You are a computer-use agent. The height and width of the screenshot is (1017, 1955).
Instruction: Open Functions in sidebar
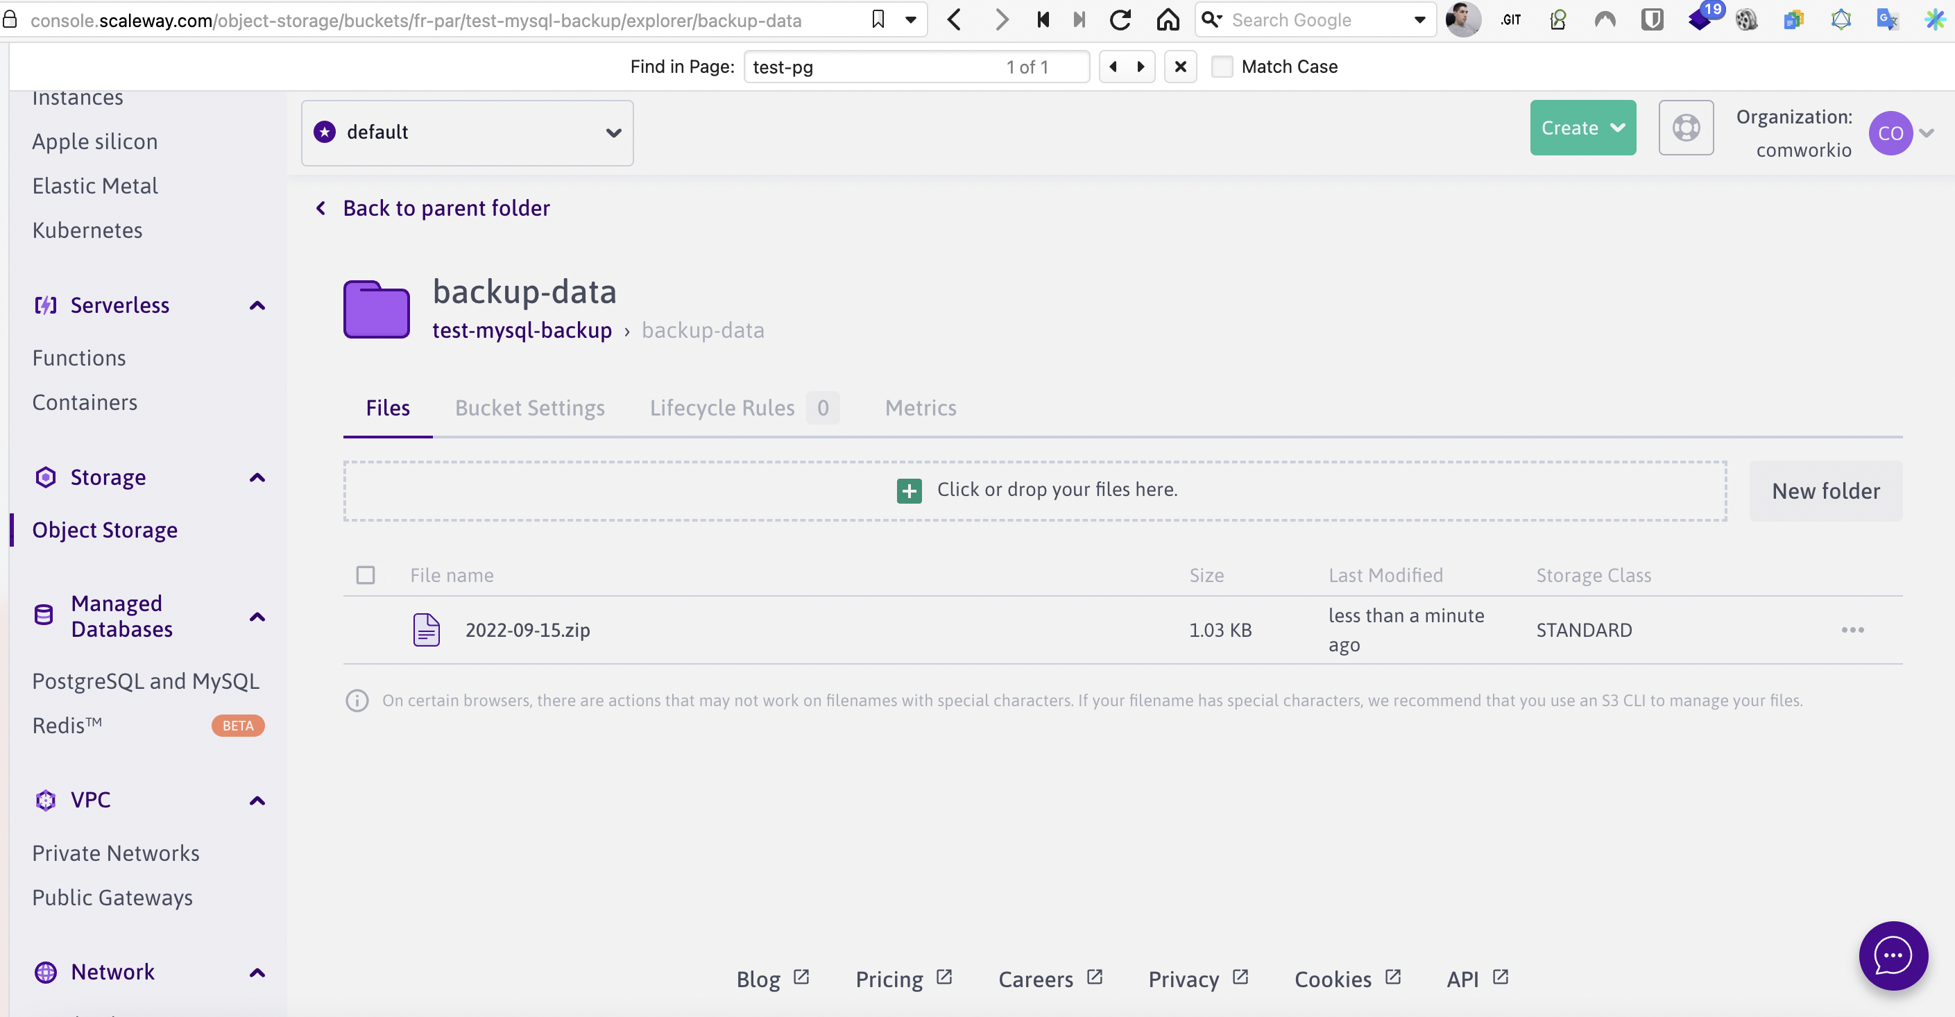79,357
